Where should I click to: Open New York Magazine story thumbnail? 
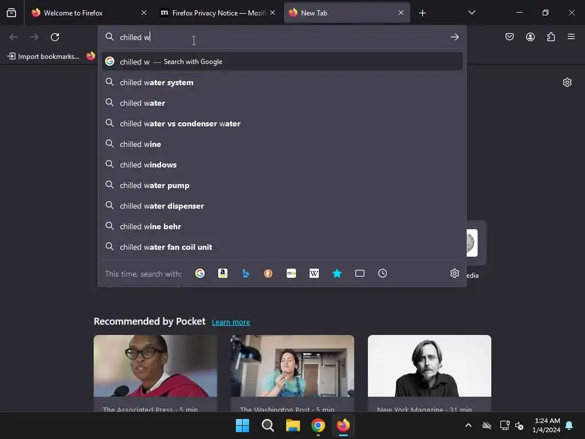(x=430, y=366)
